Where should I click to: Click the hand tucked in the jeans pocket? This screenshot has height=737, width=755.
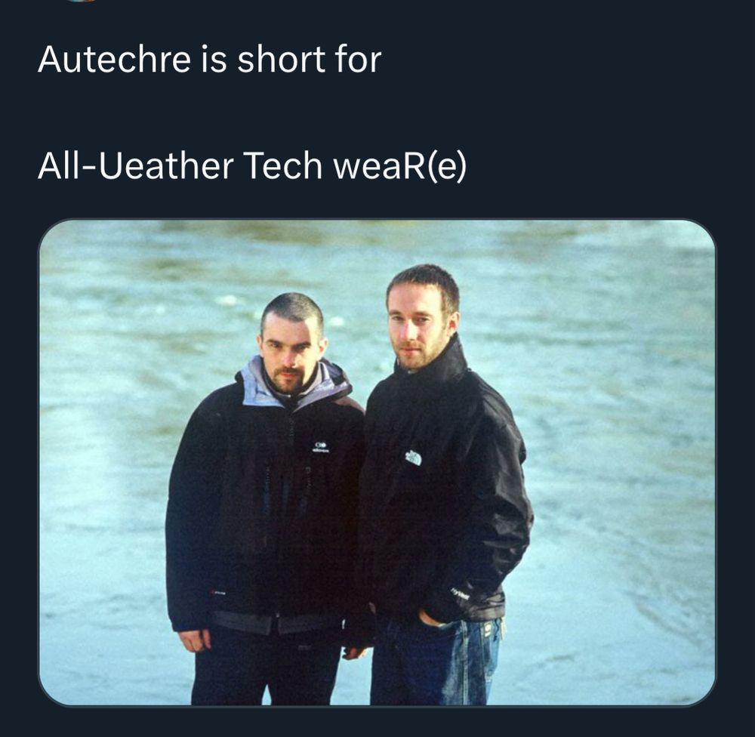pyautogui.click(x=434, y=618)
